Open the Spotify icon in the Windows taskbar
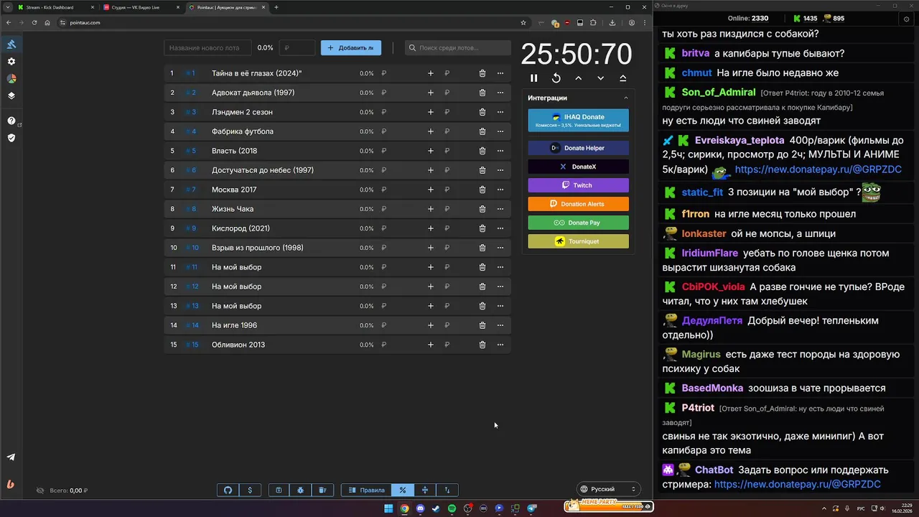The height and width of the screenshot is (517, 919). pyautogui.click(x=452, y=508)
